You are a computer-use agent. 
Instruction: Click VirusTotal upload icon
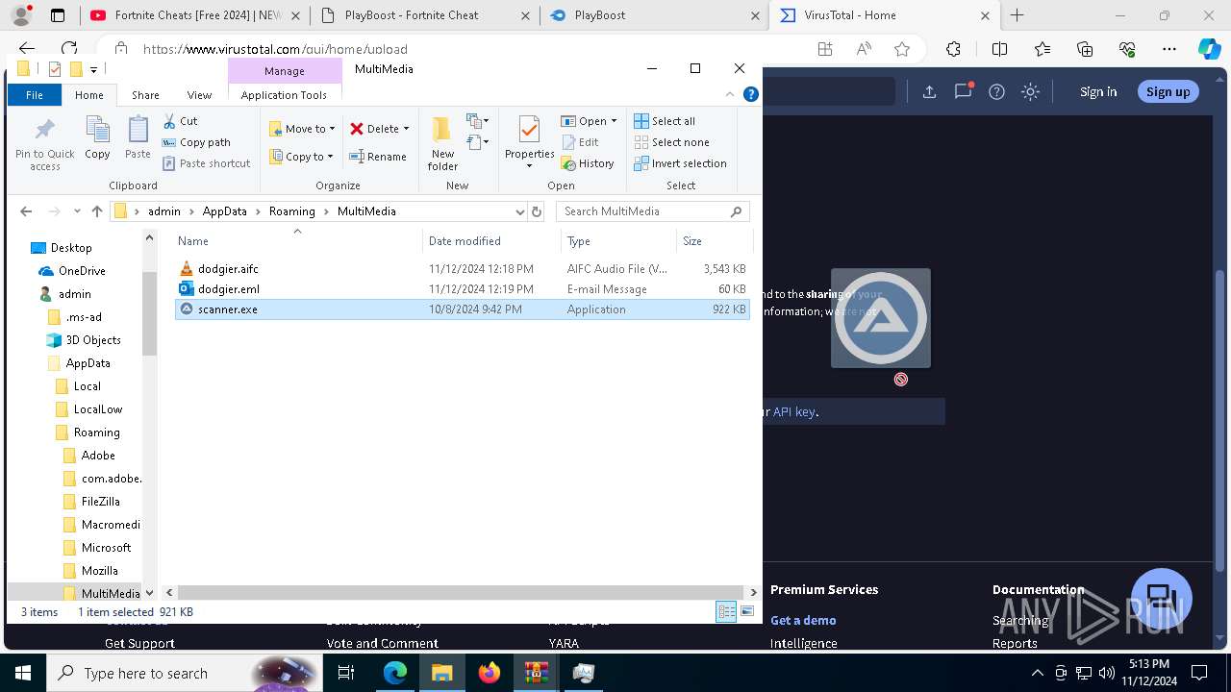929,91
